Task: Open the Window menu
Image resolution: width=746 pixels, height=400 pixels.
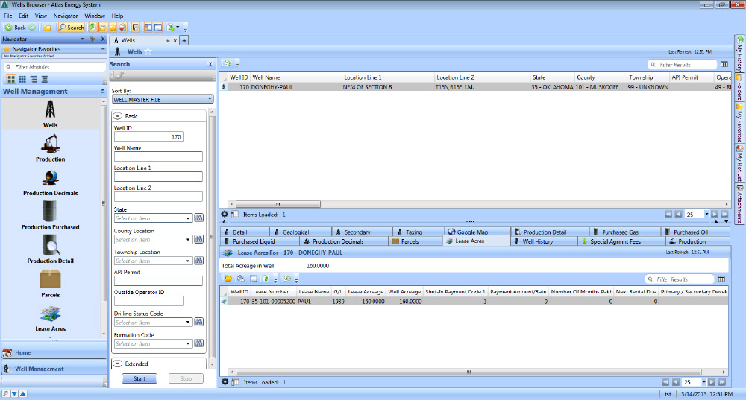Action: 95,16
